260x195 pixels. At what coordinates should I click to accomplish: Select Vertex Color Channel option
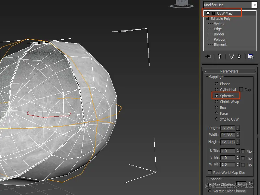(210, 191)
